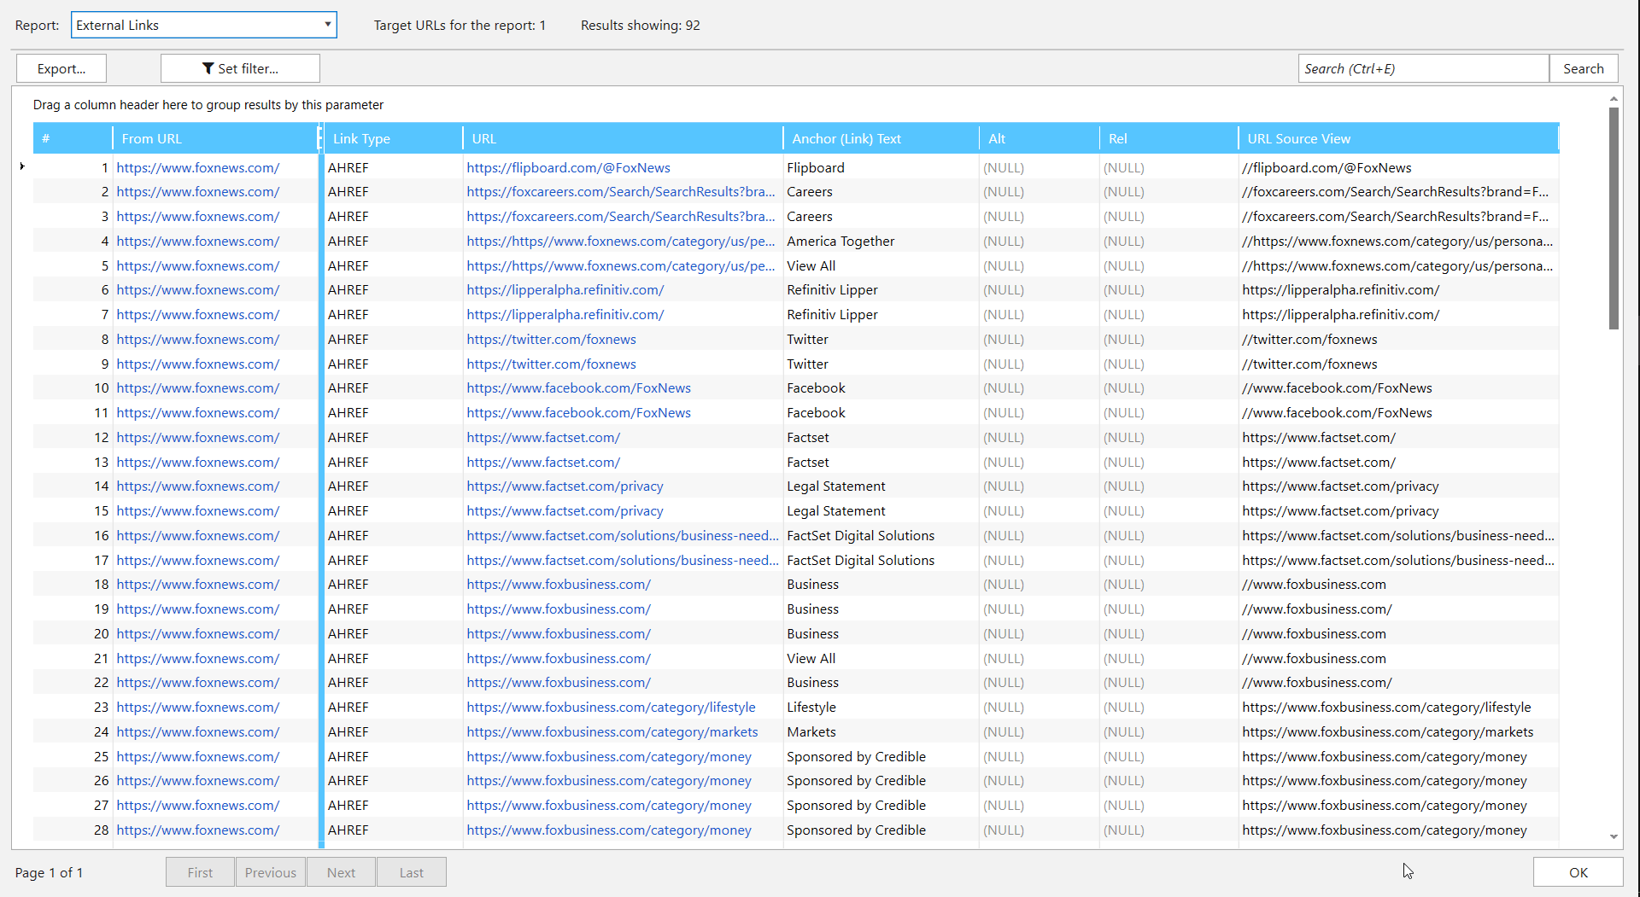Click the Next page button

(341, 872)
